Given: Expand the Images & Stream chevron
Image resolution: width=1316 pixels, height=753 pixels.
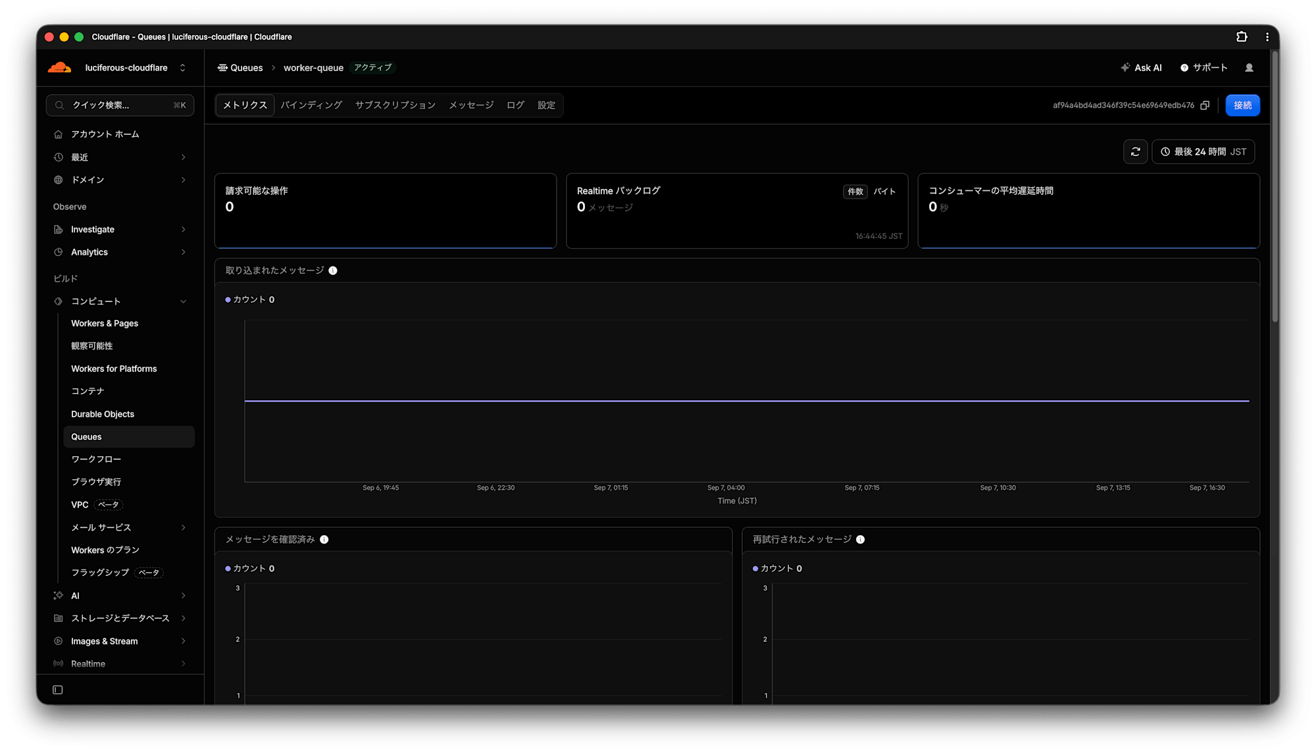Looking at the screenshot, I should [184, 641].
